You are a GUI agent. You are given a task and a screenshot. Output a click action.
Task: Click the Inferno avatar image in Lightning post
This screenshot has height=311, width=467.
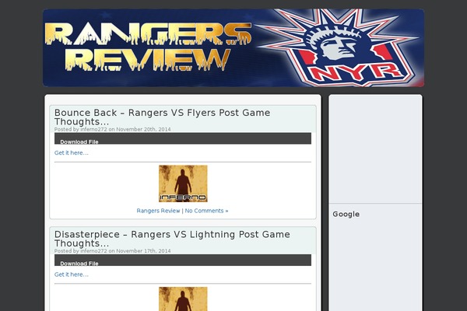183,299
